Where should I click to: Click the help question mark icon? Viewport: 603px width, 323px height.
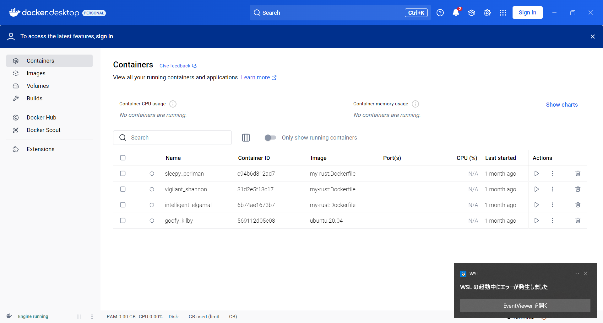440,13
